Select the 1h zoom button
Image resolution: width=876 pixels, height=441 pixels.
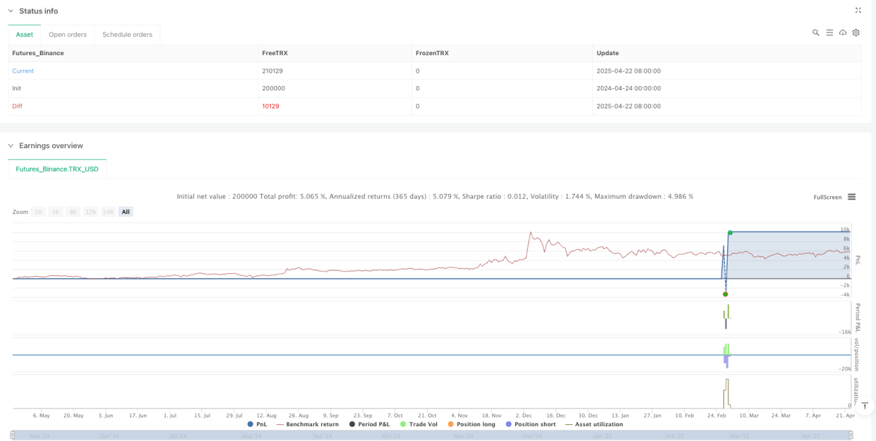38,212
